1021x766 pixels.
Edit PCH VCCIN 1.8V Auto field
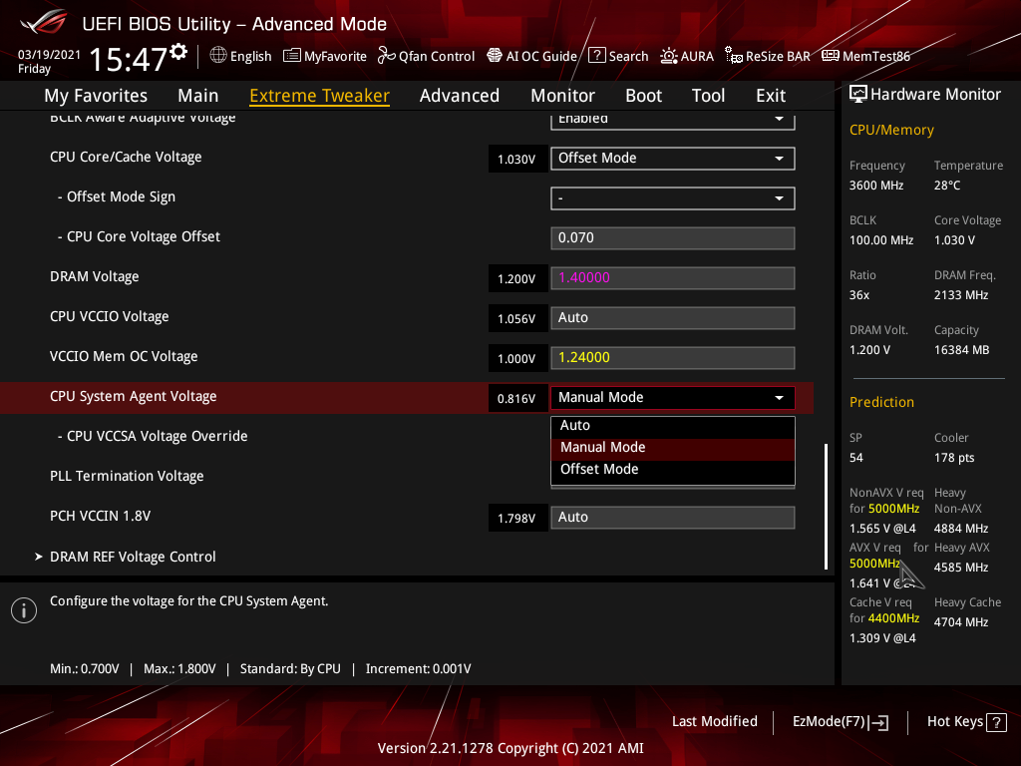(x=673, y=518)
